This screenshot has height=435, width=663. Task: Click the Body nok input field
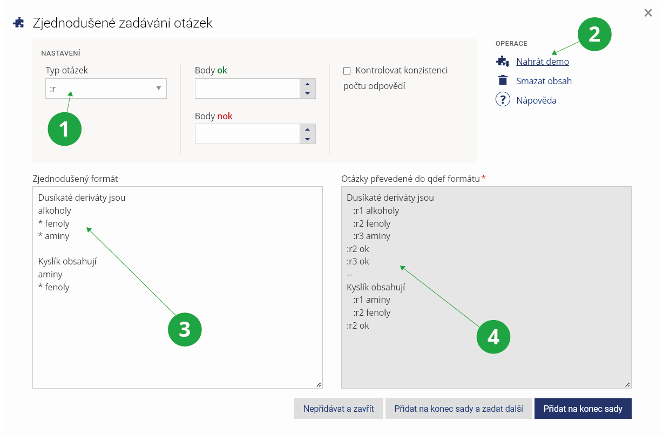click(x=247, y=134)
